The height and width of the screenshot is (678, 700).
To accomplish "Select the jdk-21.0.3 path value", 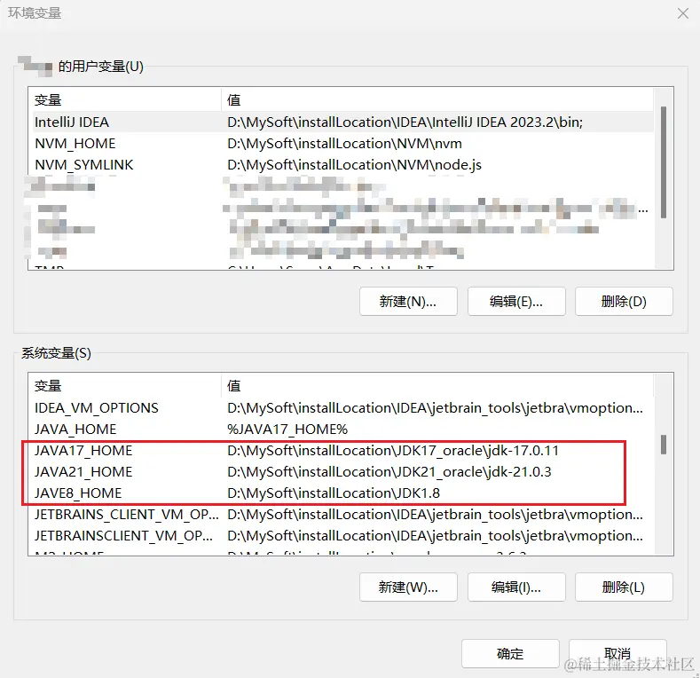I will tap(389, 472).
